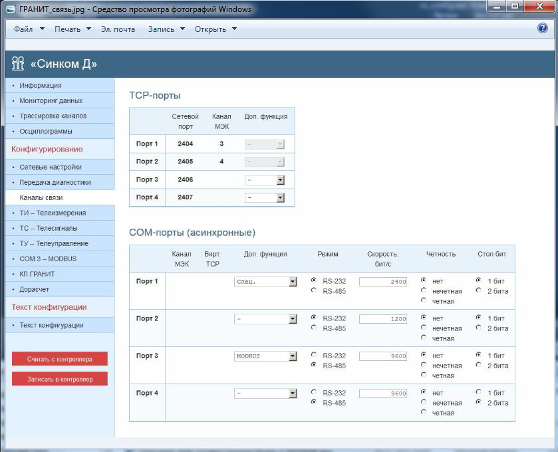Image resolution: width=558 pixels, height=452 pixels.
Task: Click COM Port 1 speed field showing 2400
Action: point(383,282)
